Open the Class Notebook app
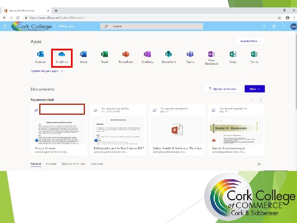Image resolution: width=297 pixels, height=223 pixels. (x=211, y=58)
